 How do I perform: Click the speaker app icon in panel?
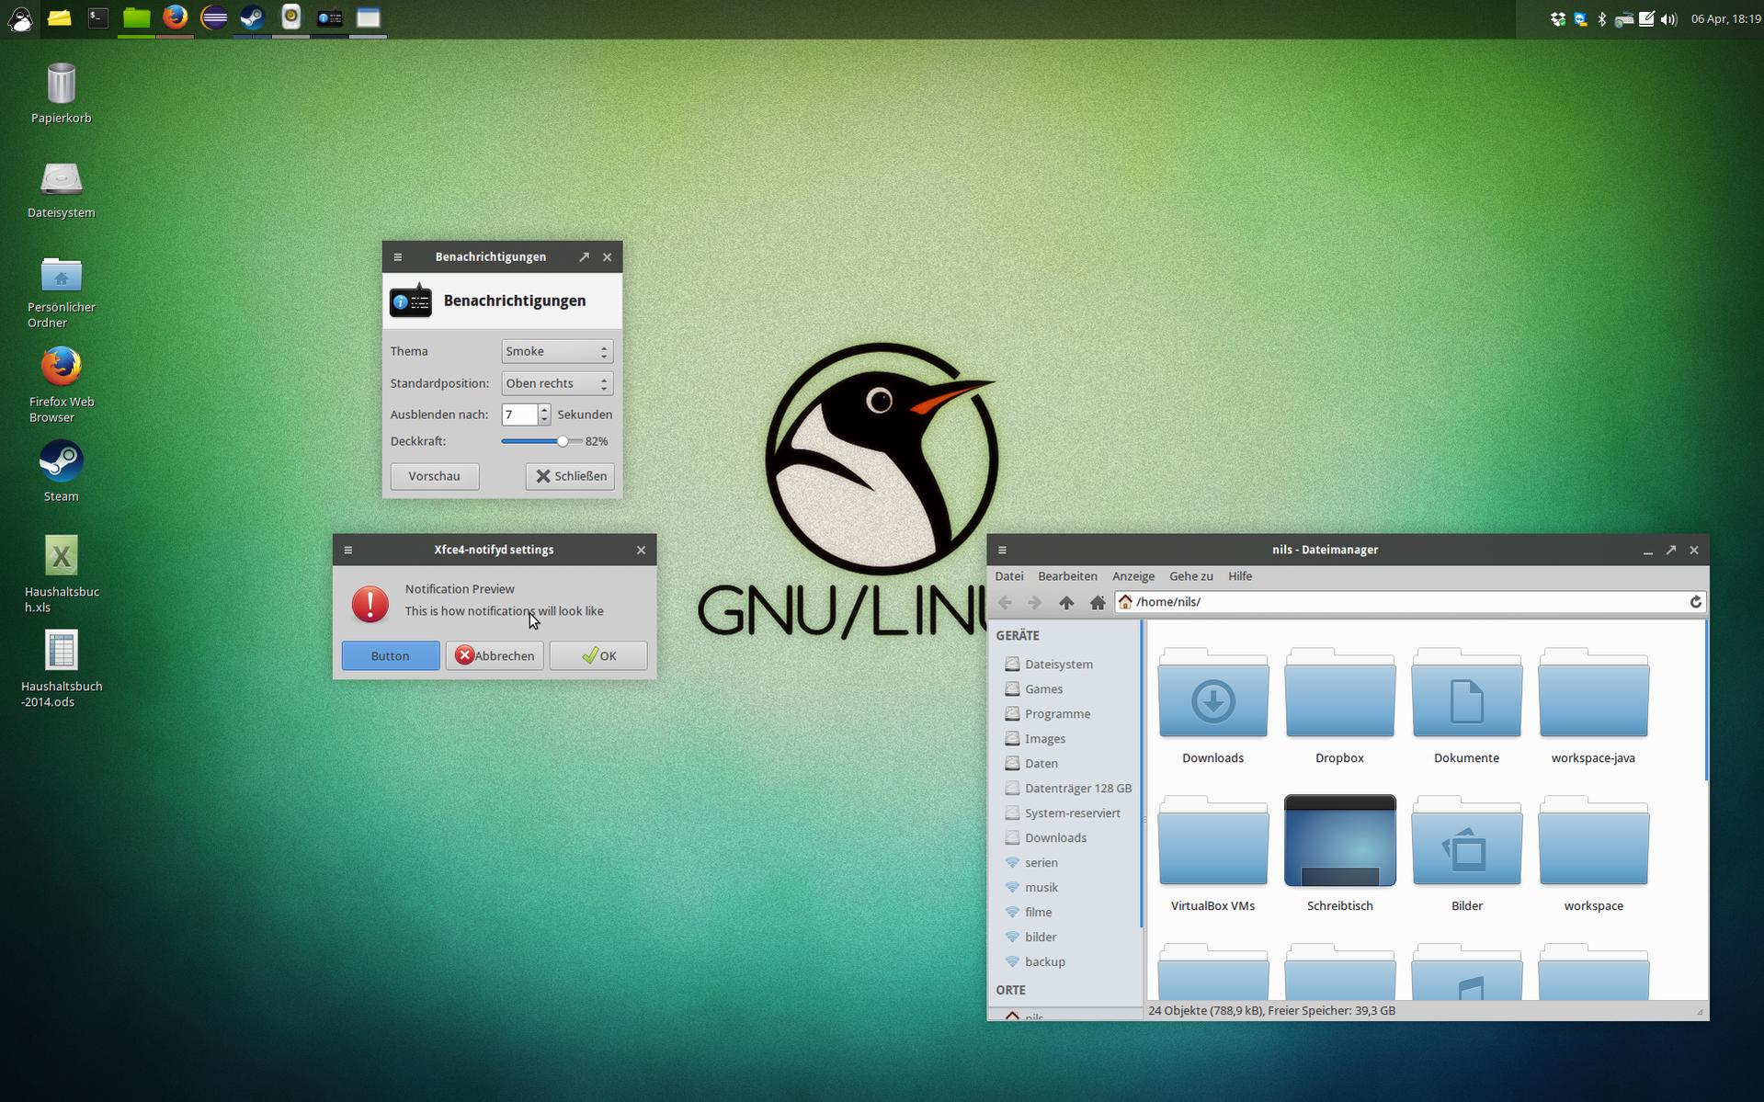[290, 18]
